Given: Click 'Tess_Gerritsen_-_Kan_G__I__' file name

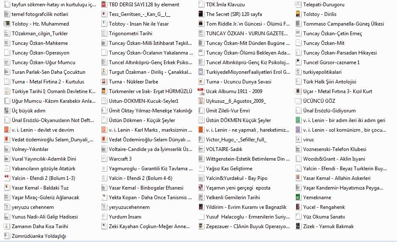Looking at the screenshot, I should 140,14.
